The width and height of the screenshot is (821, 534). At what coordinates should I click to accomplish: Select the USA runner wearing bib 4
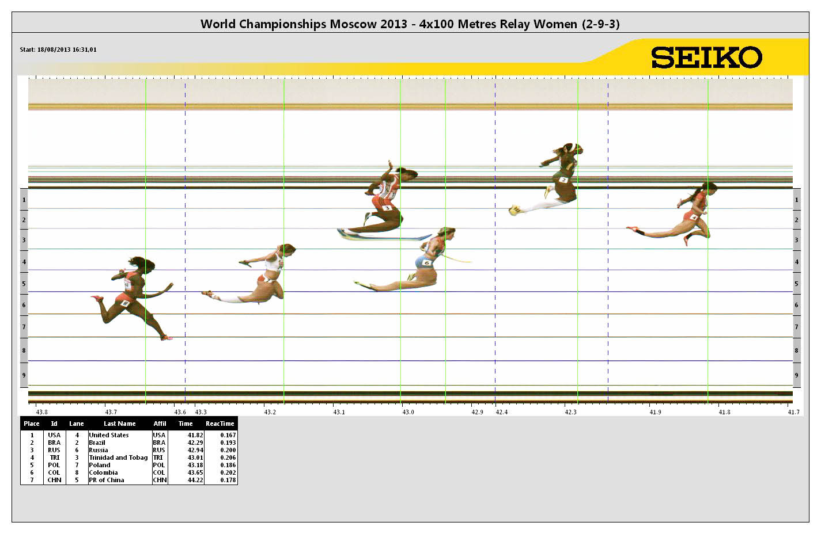(x=694, y=216)
